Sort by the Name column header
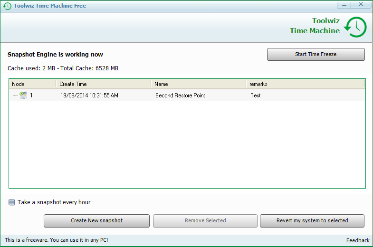This screenshot has height=247, width=373. click(199, 84)
